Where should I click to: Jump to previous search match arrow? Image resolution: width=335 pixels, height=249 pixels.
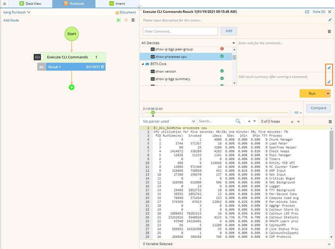249,121
